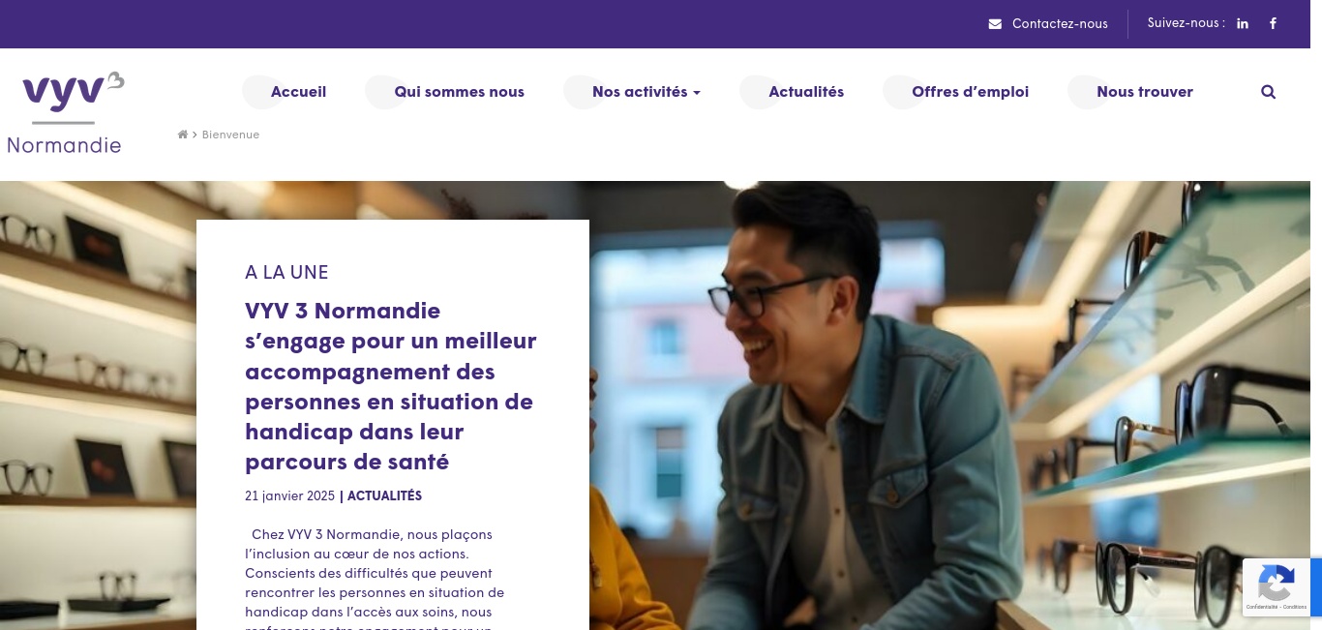
Task: Click the breadcrumb home icon
Action: click(x=182, y=135)
